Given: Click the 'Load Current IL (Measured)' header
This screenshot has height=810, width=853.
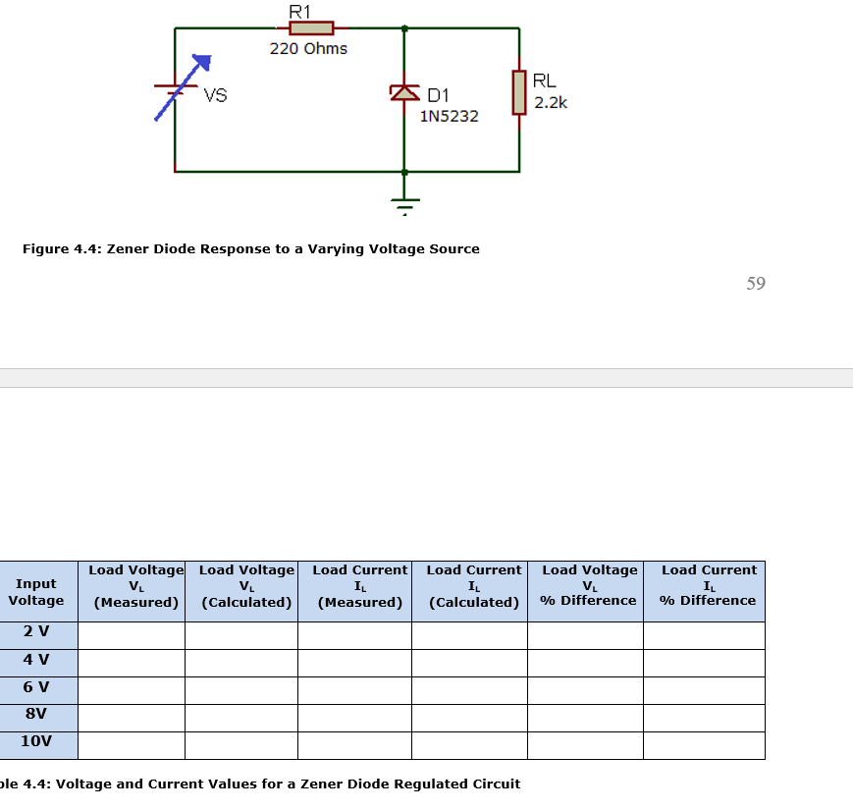Looking at the screenshot, I should [354, 592].
